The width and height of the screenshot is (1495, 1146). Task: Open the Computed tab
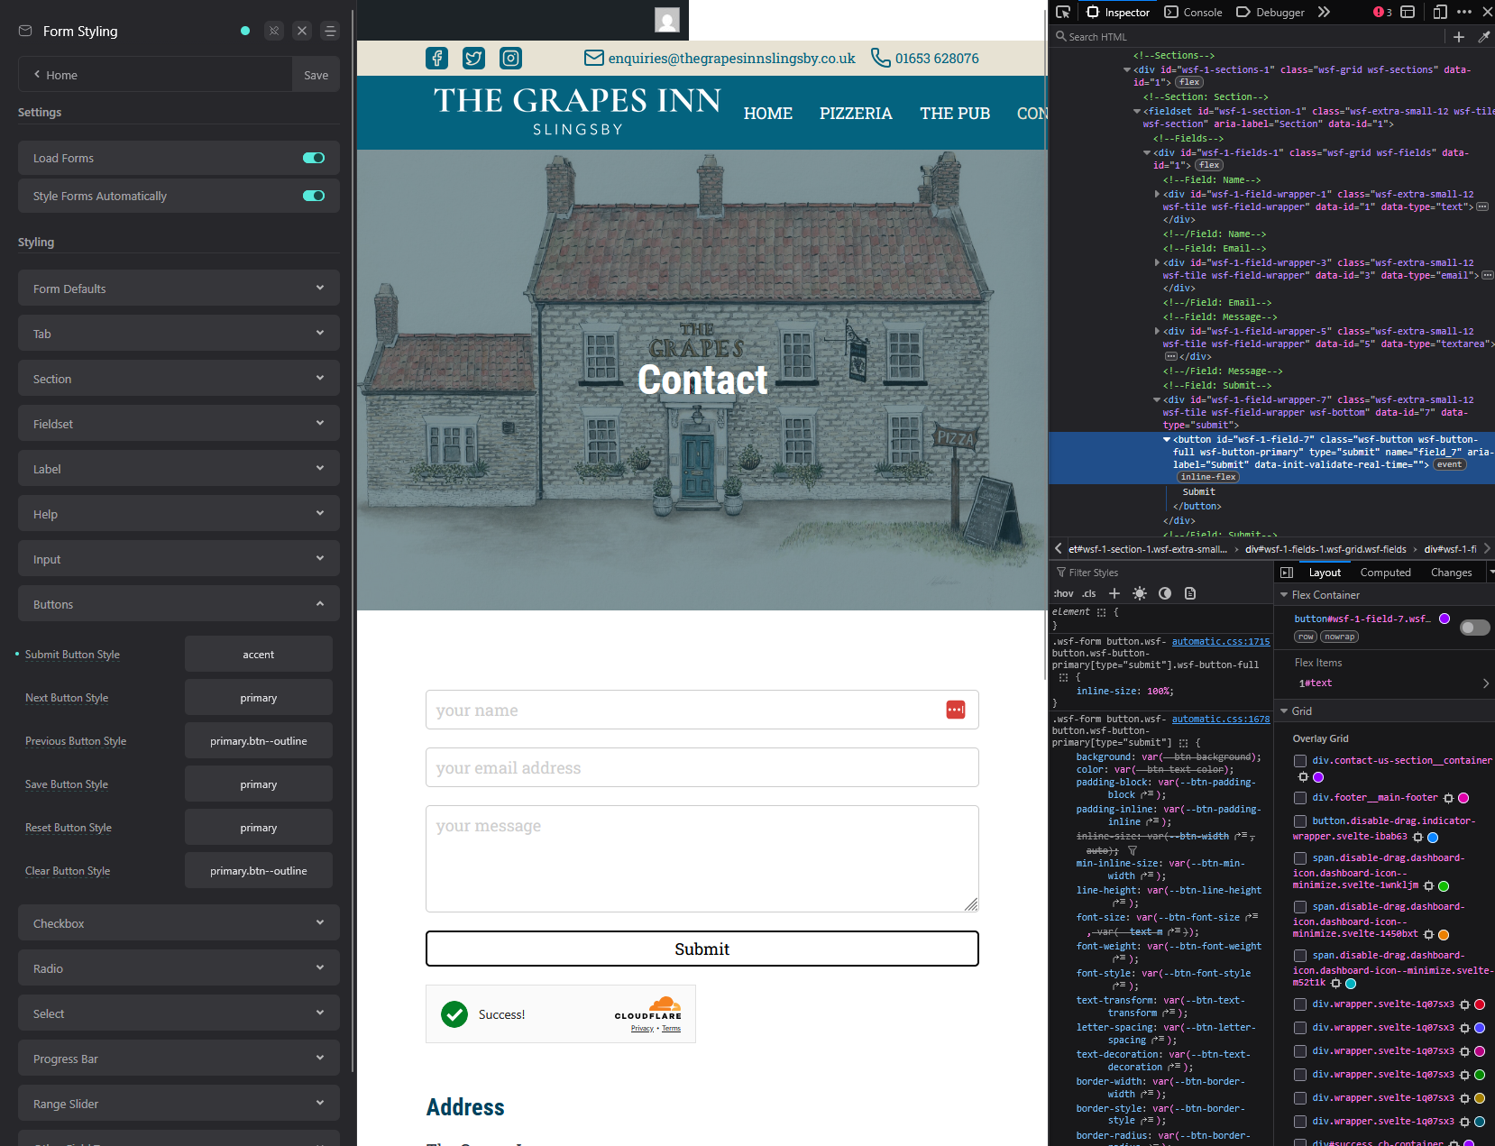pos(1385,573)
